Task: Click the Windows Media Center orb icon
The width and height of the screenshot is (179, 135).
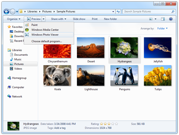Action: pyautogui.click(x=27, y=30)
